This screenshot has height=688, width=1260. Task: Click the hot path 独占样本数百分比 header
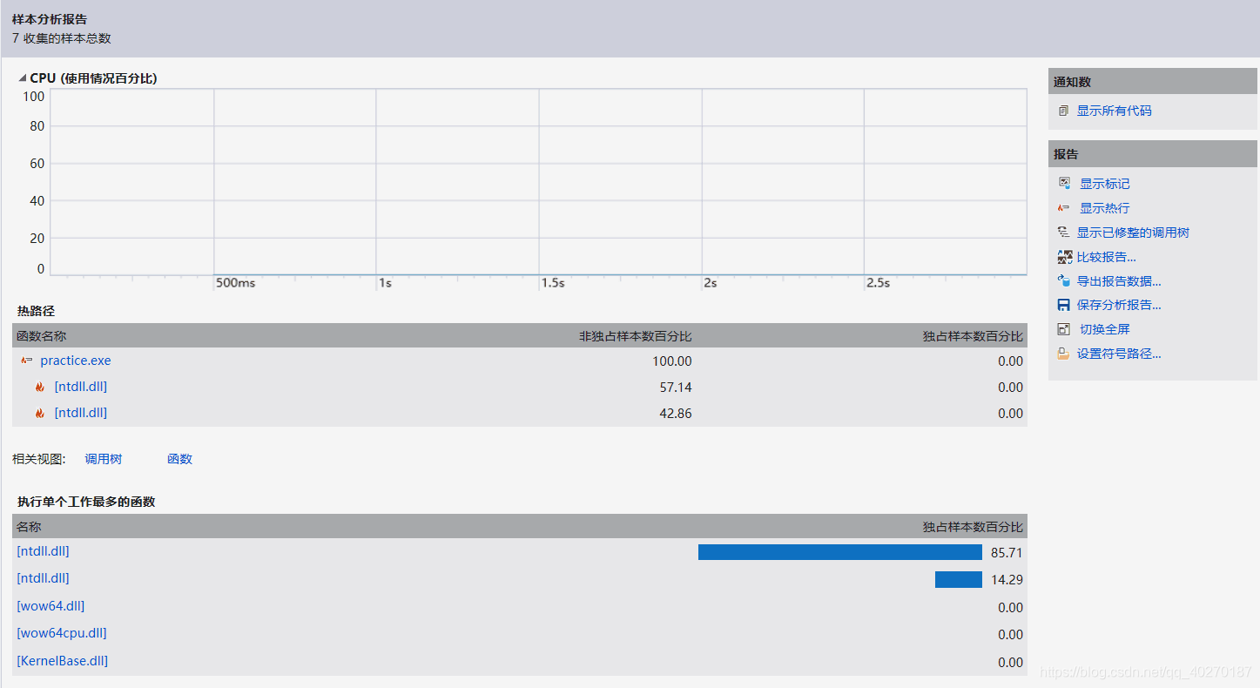(x=973, y=336)
